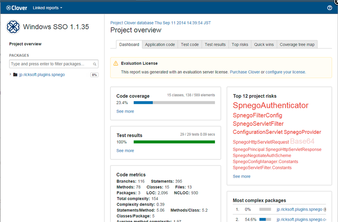
Task: Select the Quick wins tab
Action: point(264,45)
